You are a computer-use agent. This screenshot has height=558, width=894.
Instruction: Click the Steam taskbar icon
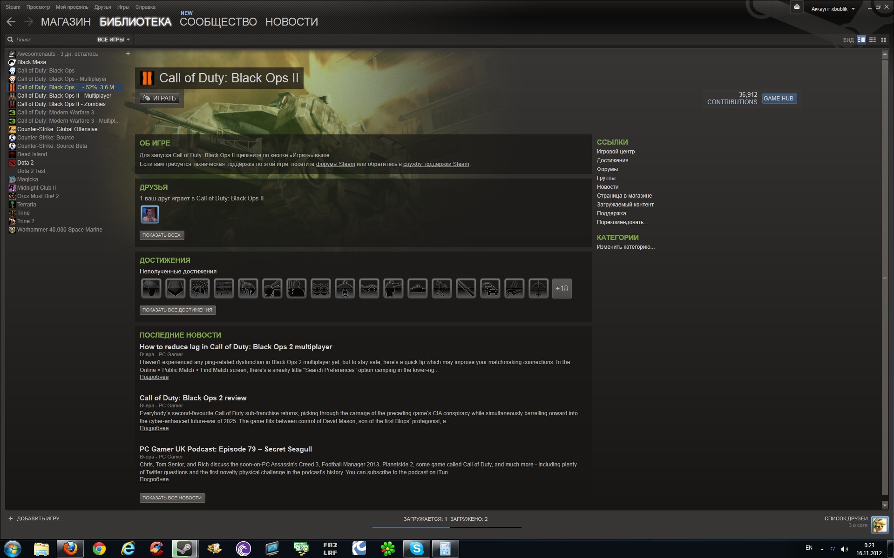pyautogui.click(x=185, y=549)
